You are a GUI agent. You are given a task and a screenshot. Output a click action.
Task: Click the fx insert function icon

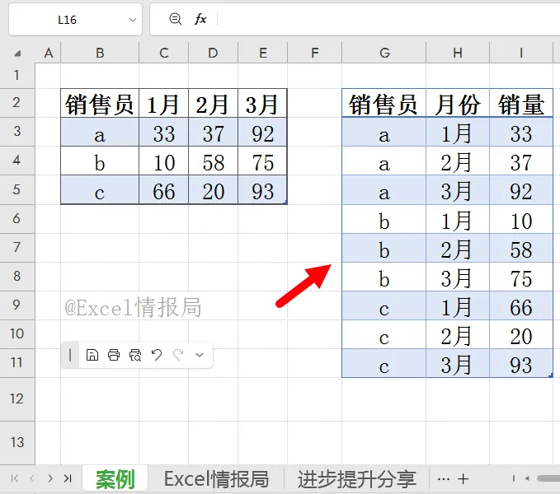coord(200,19)
